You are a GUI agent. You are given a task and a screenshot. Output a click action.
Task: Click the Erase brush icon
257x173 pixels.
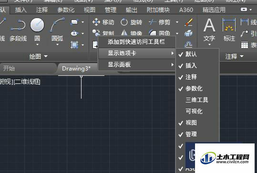coord(188,22)
